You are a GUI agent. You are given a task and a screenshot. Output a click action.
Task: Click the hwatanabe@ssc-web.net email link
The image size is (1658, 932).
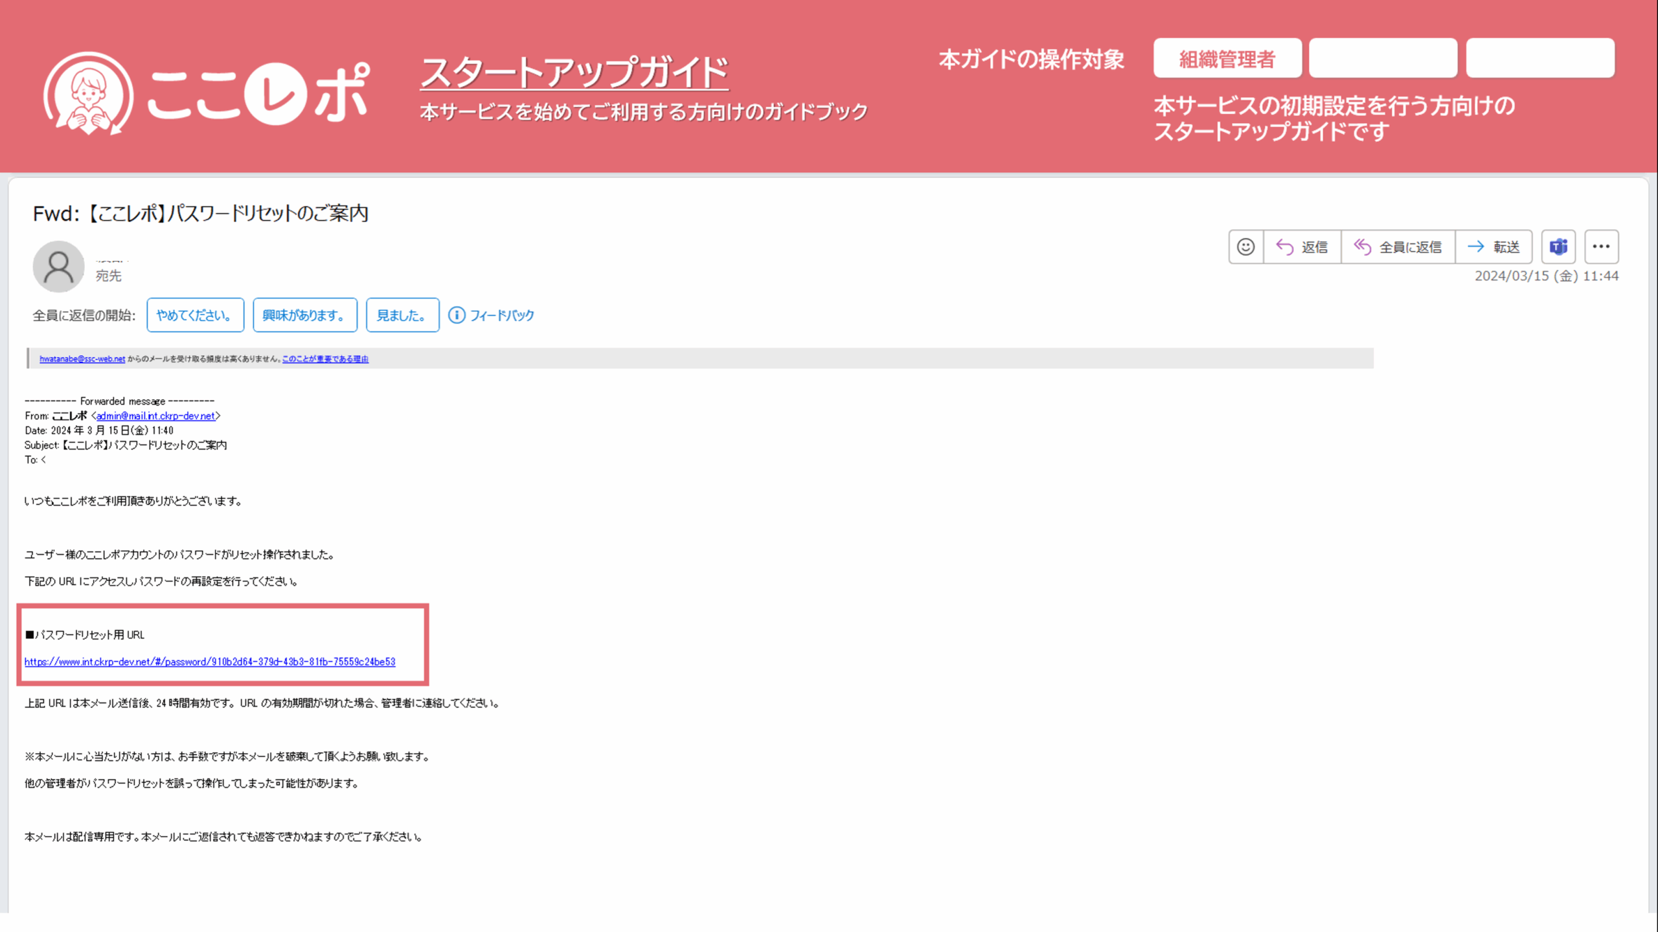coord(82,359)
